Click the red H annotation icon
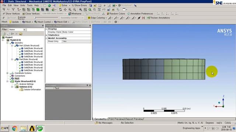Screen dimensions: 236x132 click(143, 18)
